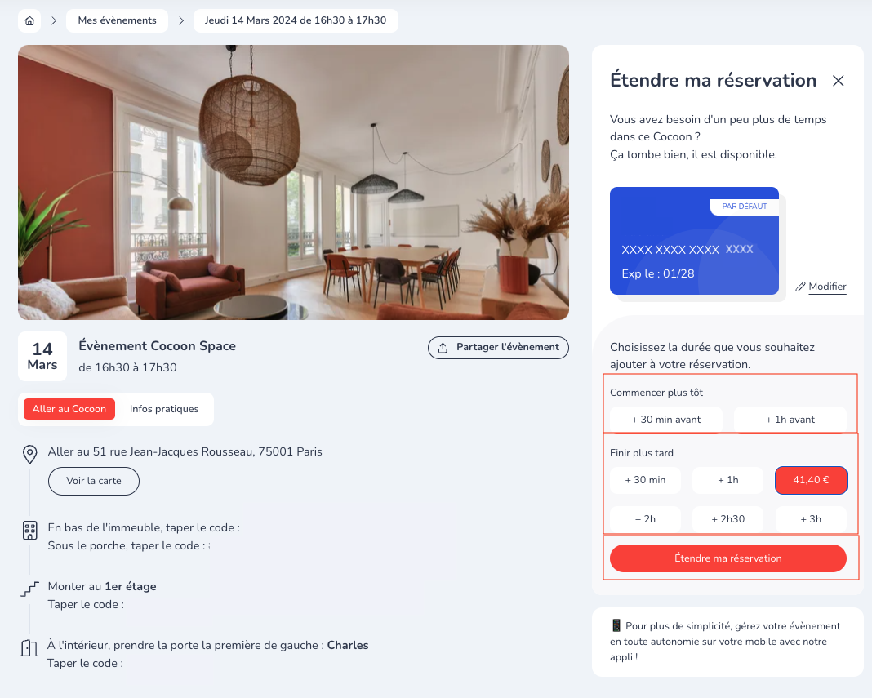The height and width of the screenshot is (698, 872).
Task: Click the door icon for Charles room
Action: (x=29, y=648)
